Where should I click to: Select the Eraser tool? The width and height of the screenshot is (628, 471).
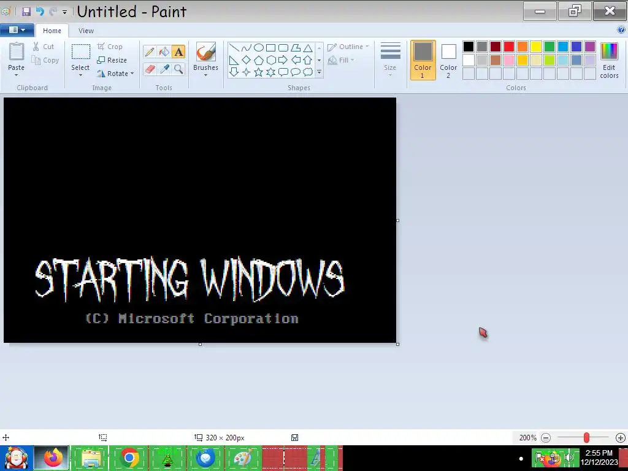pyautogui.click(x=150, y=69)
